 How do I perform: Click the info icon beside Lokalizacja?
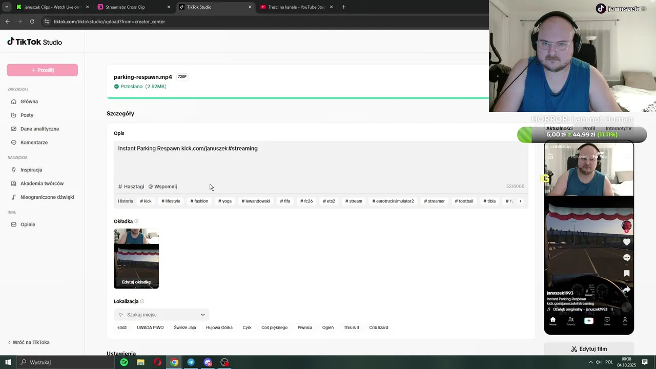142,301
